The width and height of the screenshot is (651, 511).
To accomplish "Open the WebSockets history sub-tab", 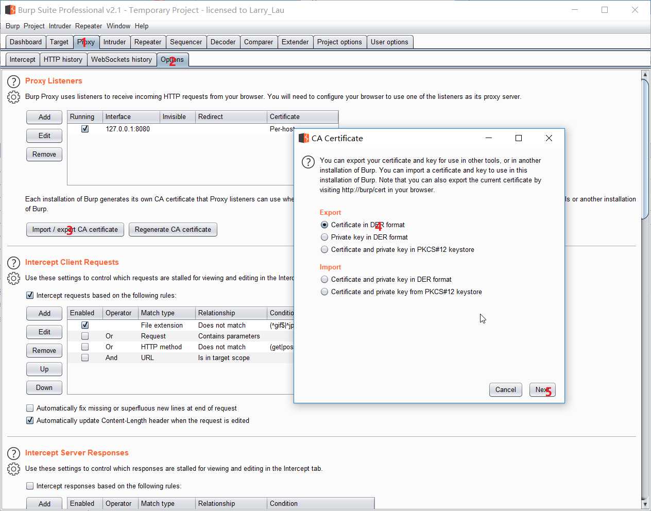I will click(122, 59).
